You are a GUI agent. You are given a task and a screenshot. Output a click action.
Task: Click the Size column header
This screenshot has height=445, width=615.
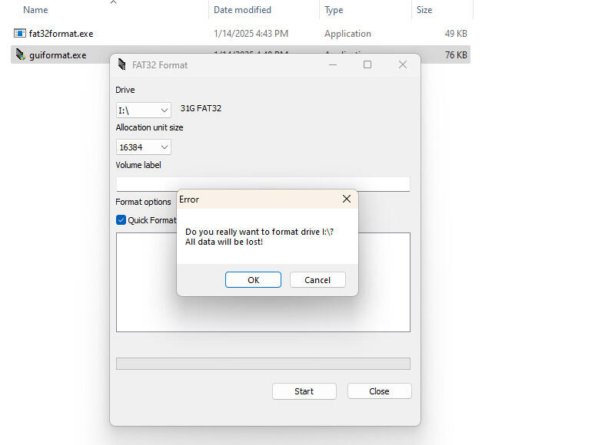(424, 10)
